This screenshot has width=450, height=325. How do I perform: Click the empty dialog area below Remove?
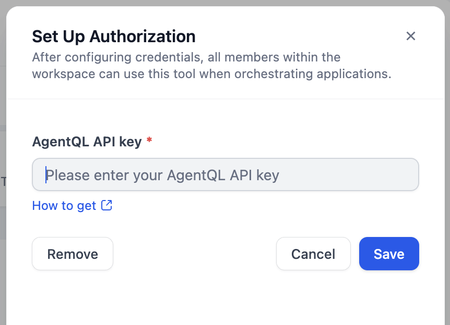pos(73,297)
